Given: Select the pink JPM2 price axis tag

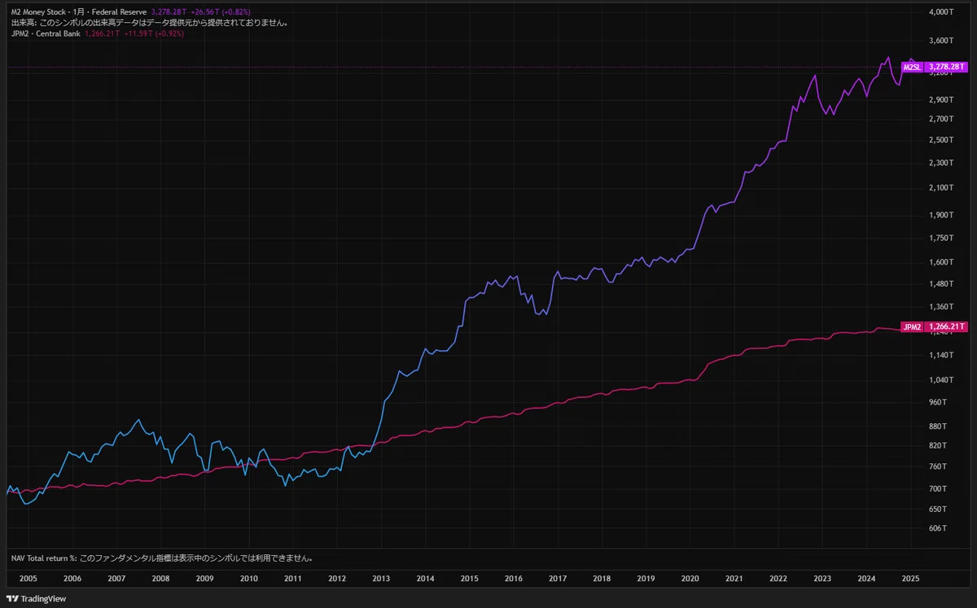Looking at the screenshot, I should tap(913, 327).
